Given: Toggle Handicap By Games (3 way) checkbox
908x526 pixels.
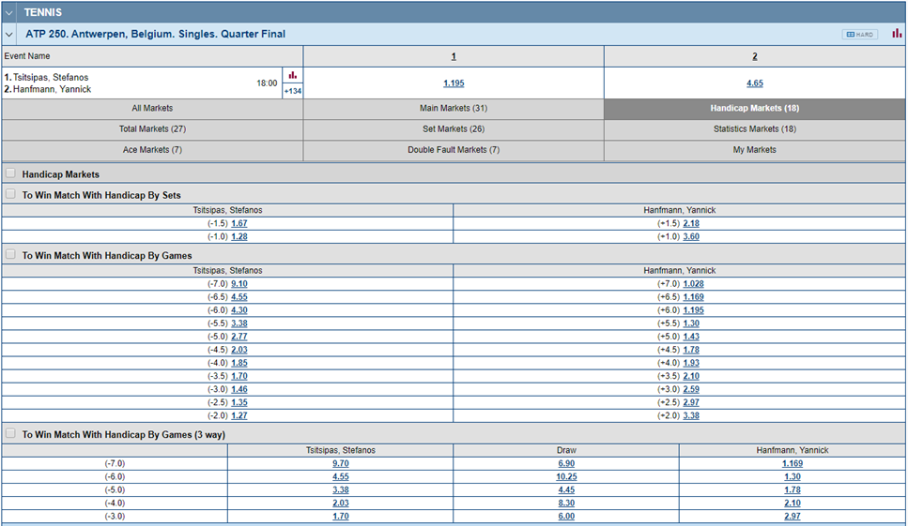Looking at the screenshot, I should point(10,434).
